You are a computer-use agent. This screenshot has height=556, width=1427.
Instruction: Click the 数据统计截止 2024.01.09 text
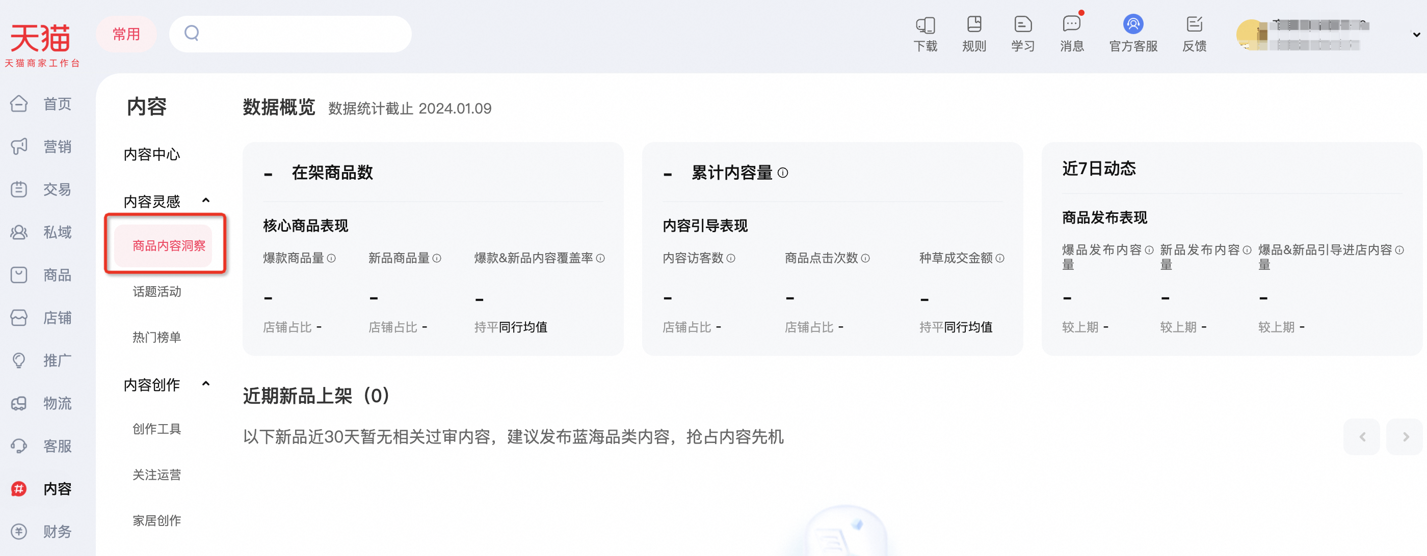410,108
